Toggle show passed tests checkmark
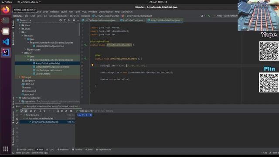 [22, 111]
